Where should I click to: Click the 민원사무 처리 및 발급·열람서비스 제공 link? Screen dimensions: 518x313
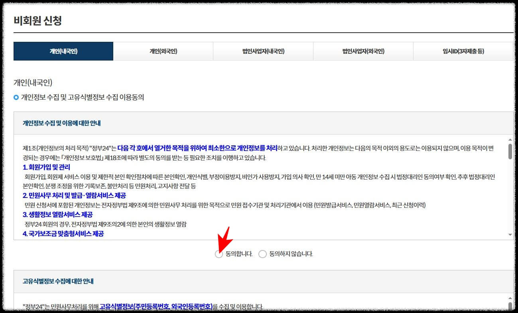[75, 196]
